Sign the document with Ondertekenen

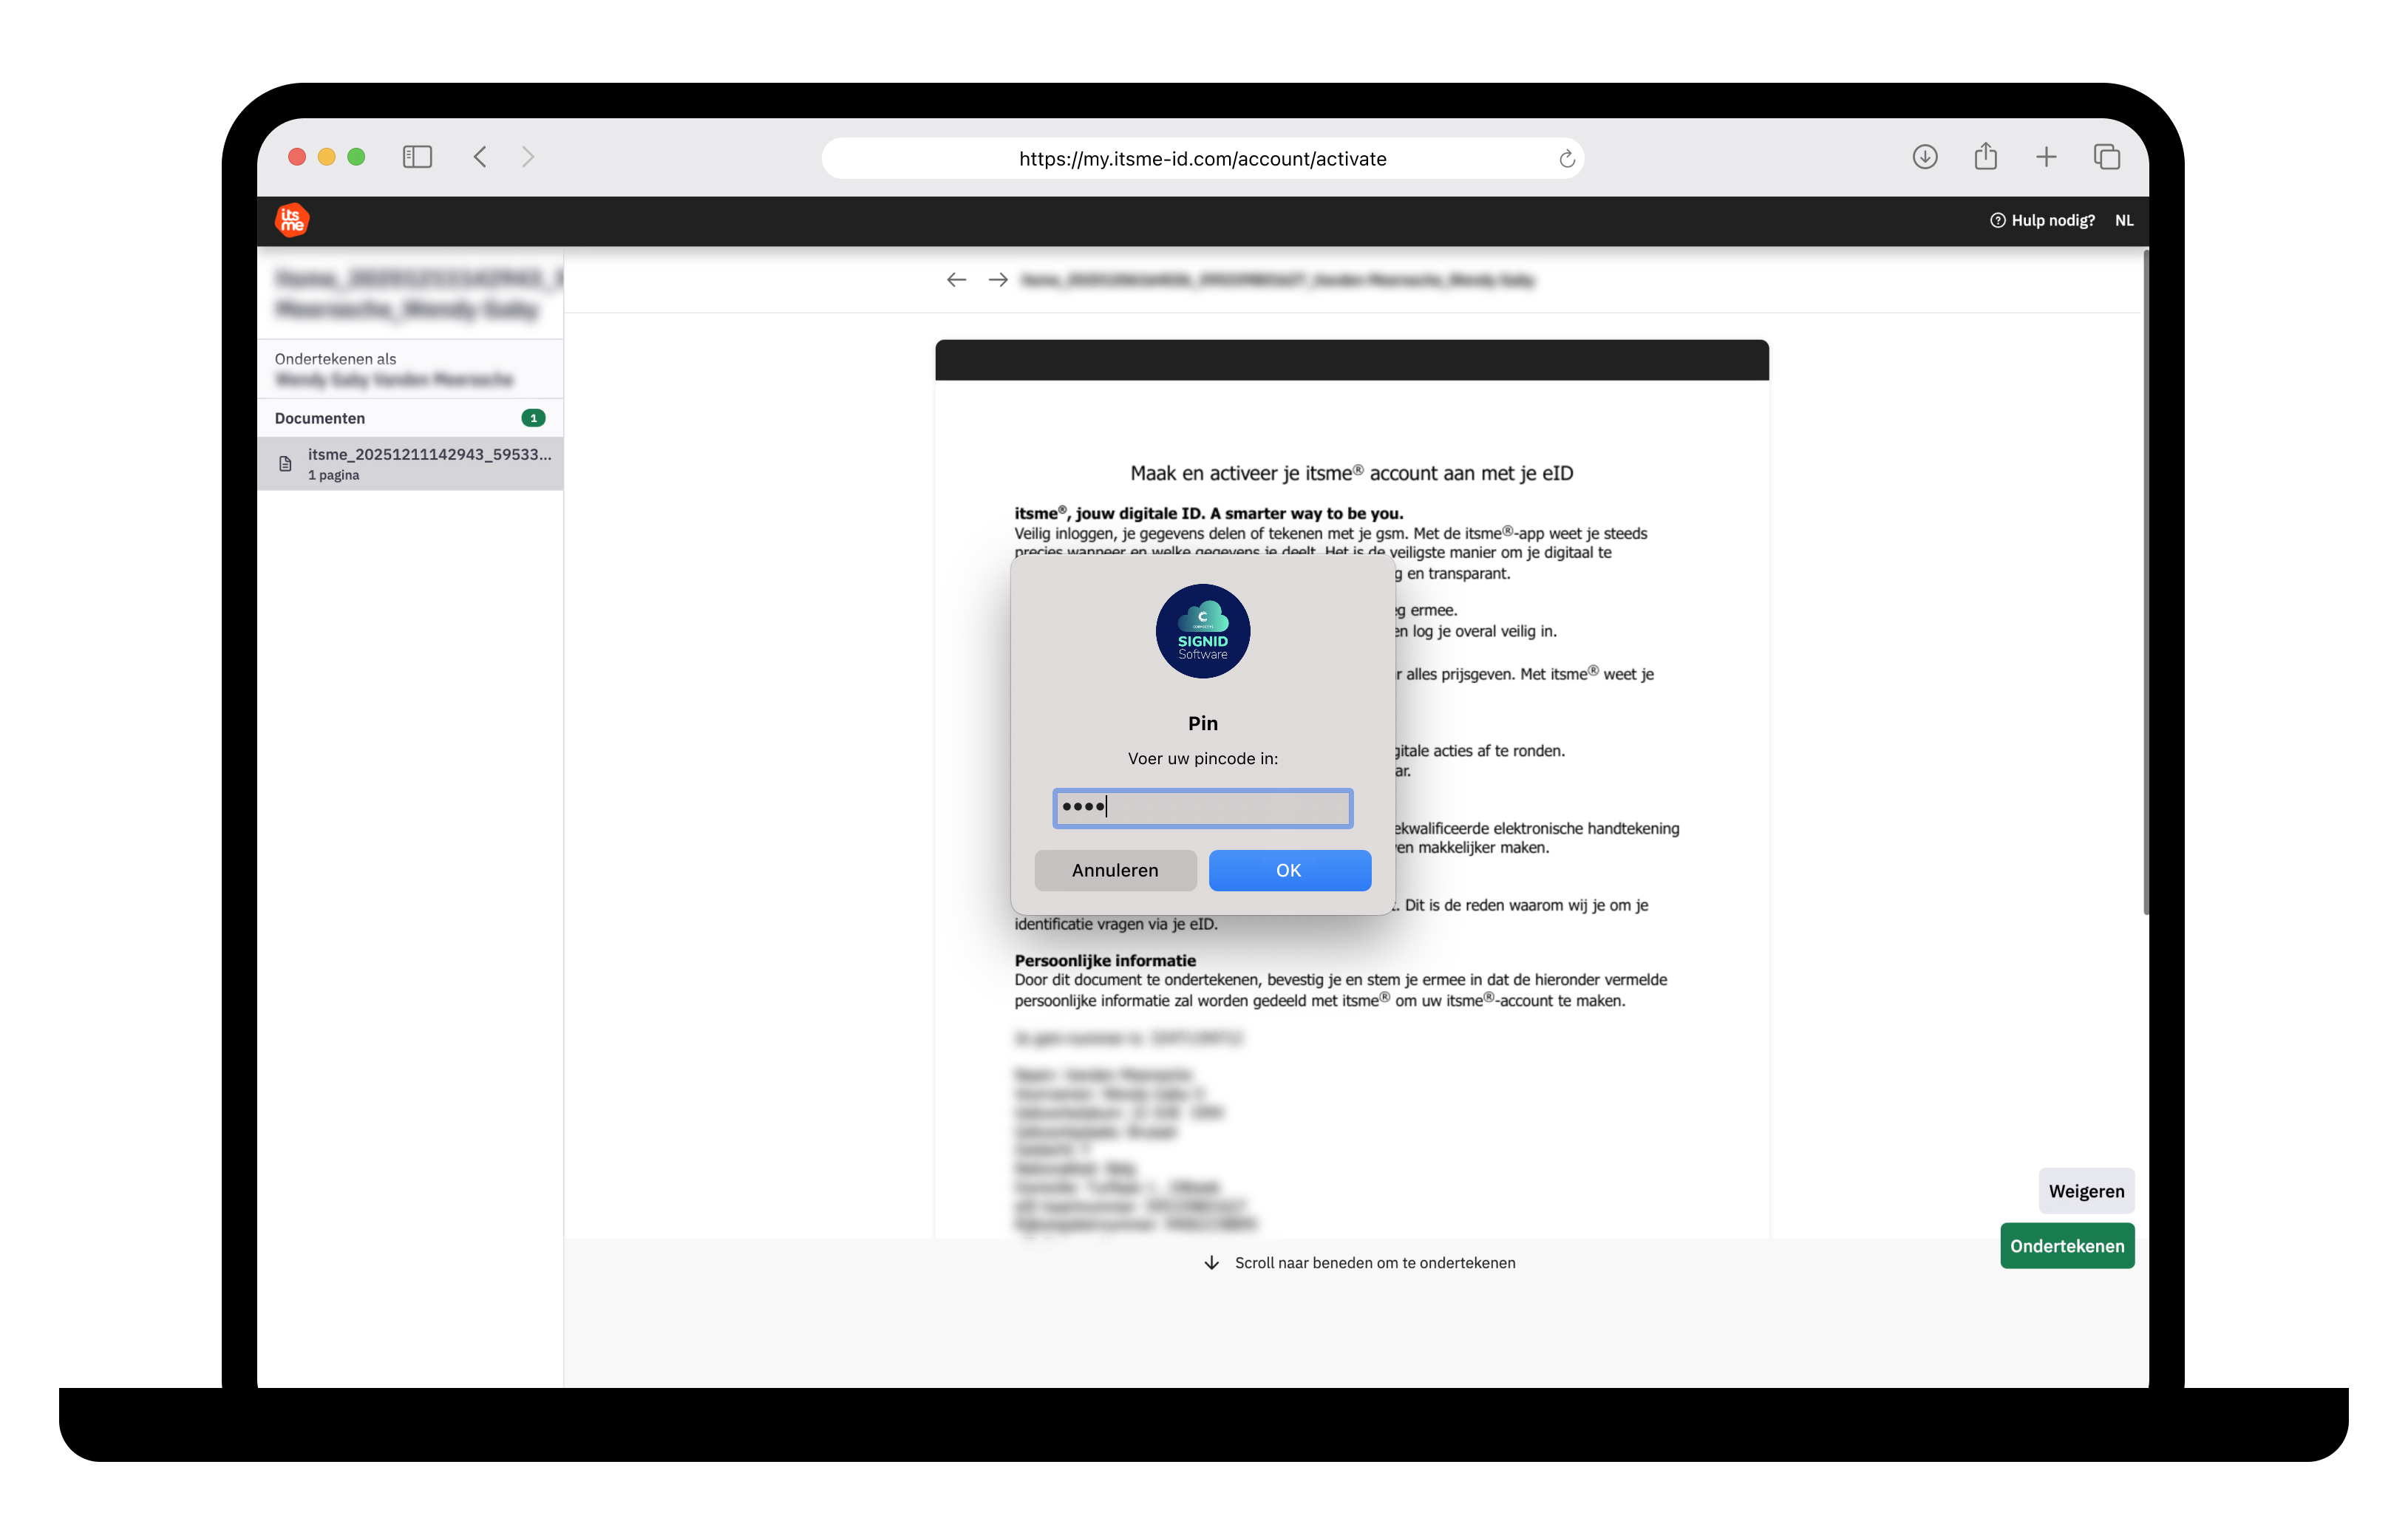pyautogui.click(x=2066, y=1245)
